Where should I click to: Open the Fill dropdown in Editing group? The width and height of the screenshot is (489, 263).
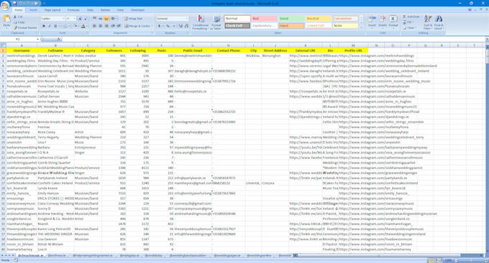click(x=408, y=22)
